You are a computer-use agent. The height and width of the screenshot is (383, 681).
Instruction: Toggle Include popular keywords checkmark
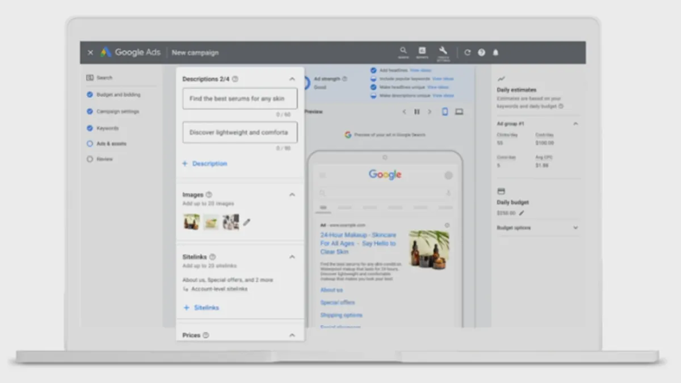point(373,79)
